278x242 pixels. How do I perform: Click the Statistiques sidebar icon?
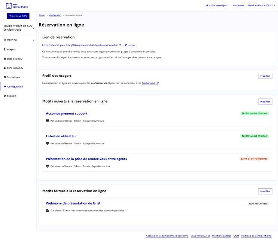coord(5,77)
